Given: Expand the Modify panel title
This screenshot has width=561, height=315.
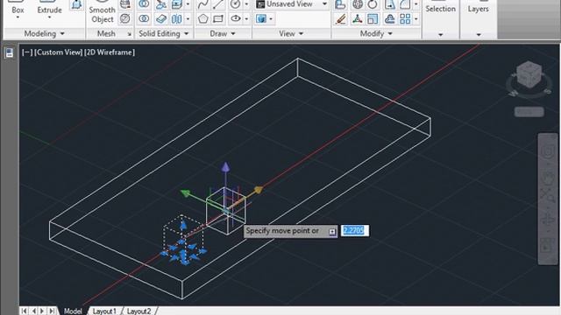Looking at the screenshot, I should point(376,33).
